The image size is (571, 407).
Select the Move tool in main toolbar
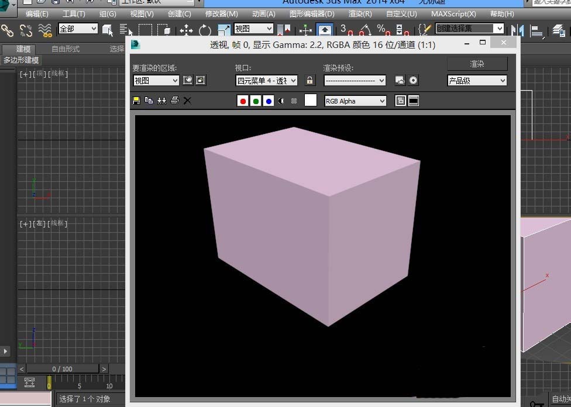[x=186, y=29]
